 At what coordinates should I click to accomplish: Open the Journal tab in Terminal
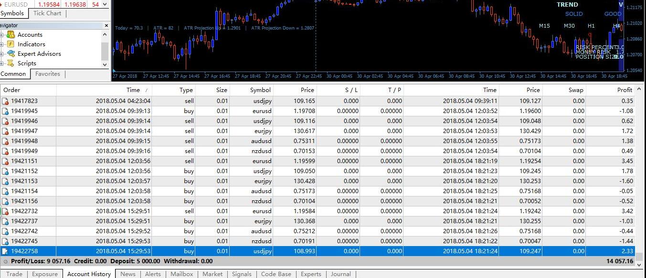tap(340, 274)
